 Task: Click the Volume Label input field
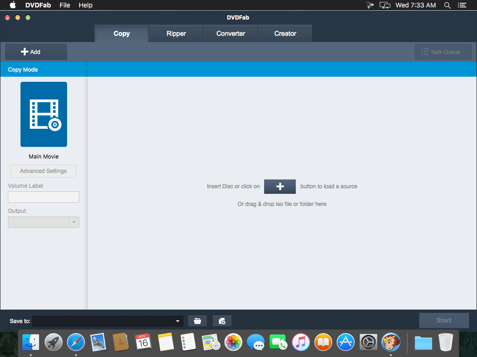43,197
